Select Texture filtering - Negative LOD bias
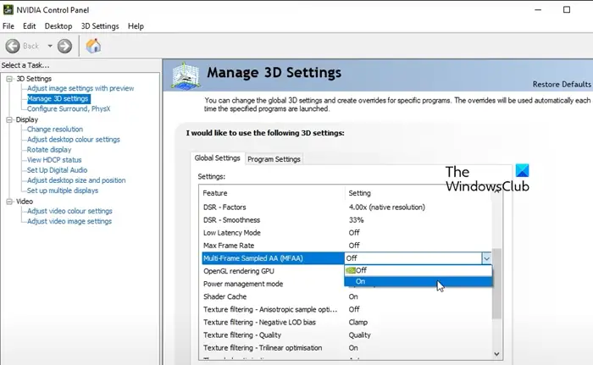Image resolution: width=593 pixels, height=365 pixels. point(346,323)
